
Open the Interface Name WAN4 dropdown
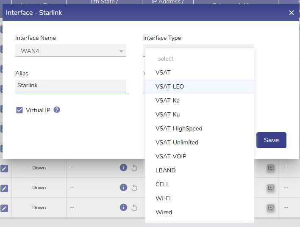[70, 51]
